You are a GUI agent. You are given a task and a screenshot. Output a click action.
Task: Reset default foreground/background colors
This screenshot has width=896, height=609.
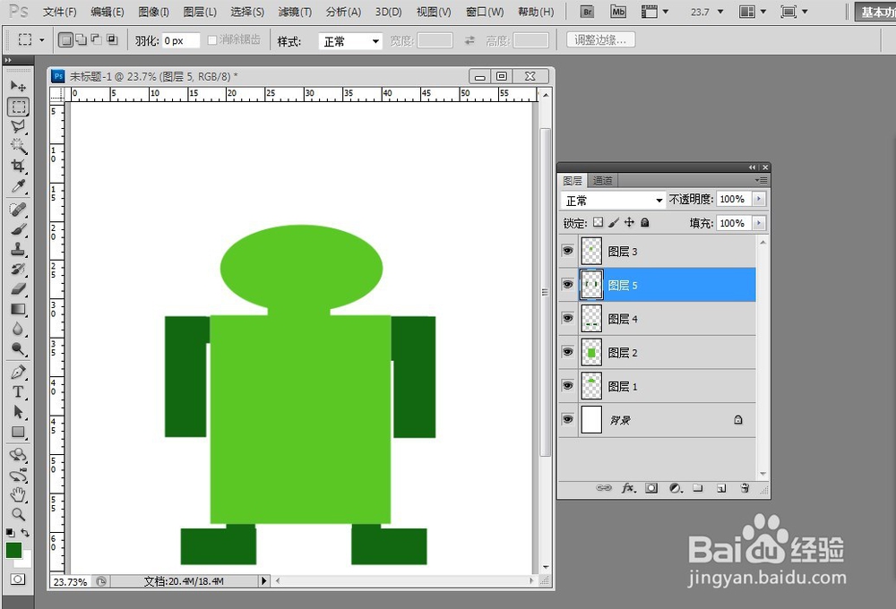coord(10,533)
